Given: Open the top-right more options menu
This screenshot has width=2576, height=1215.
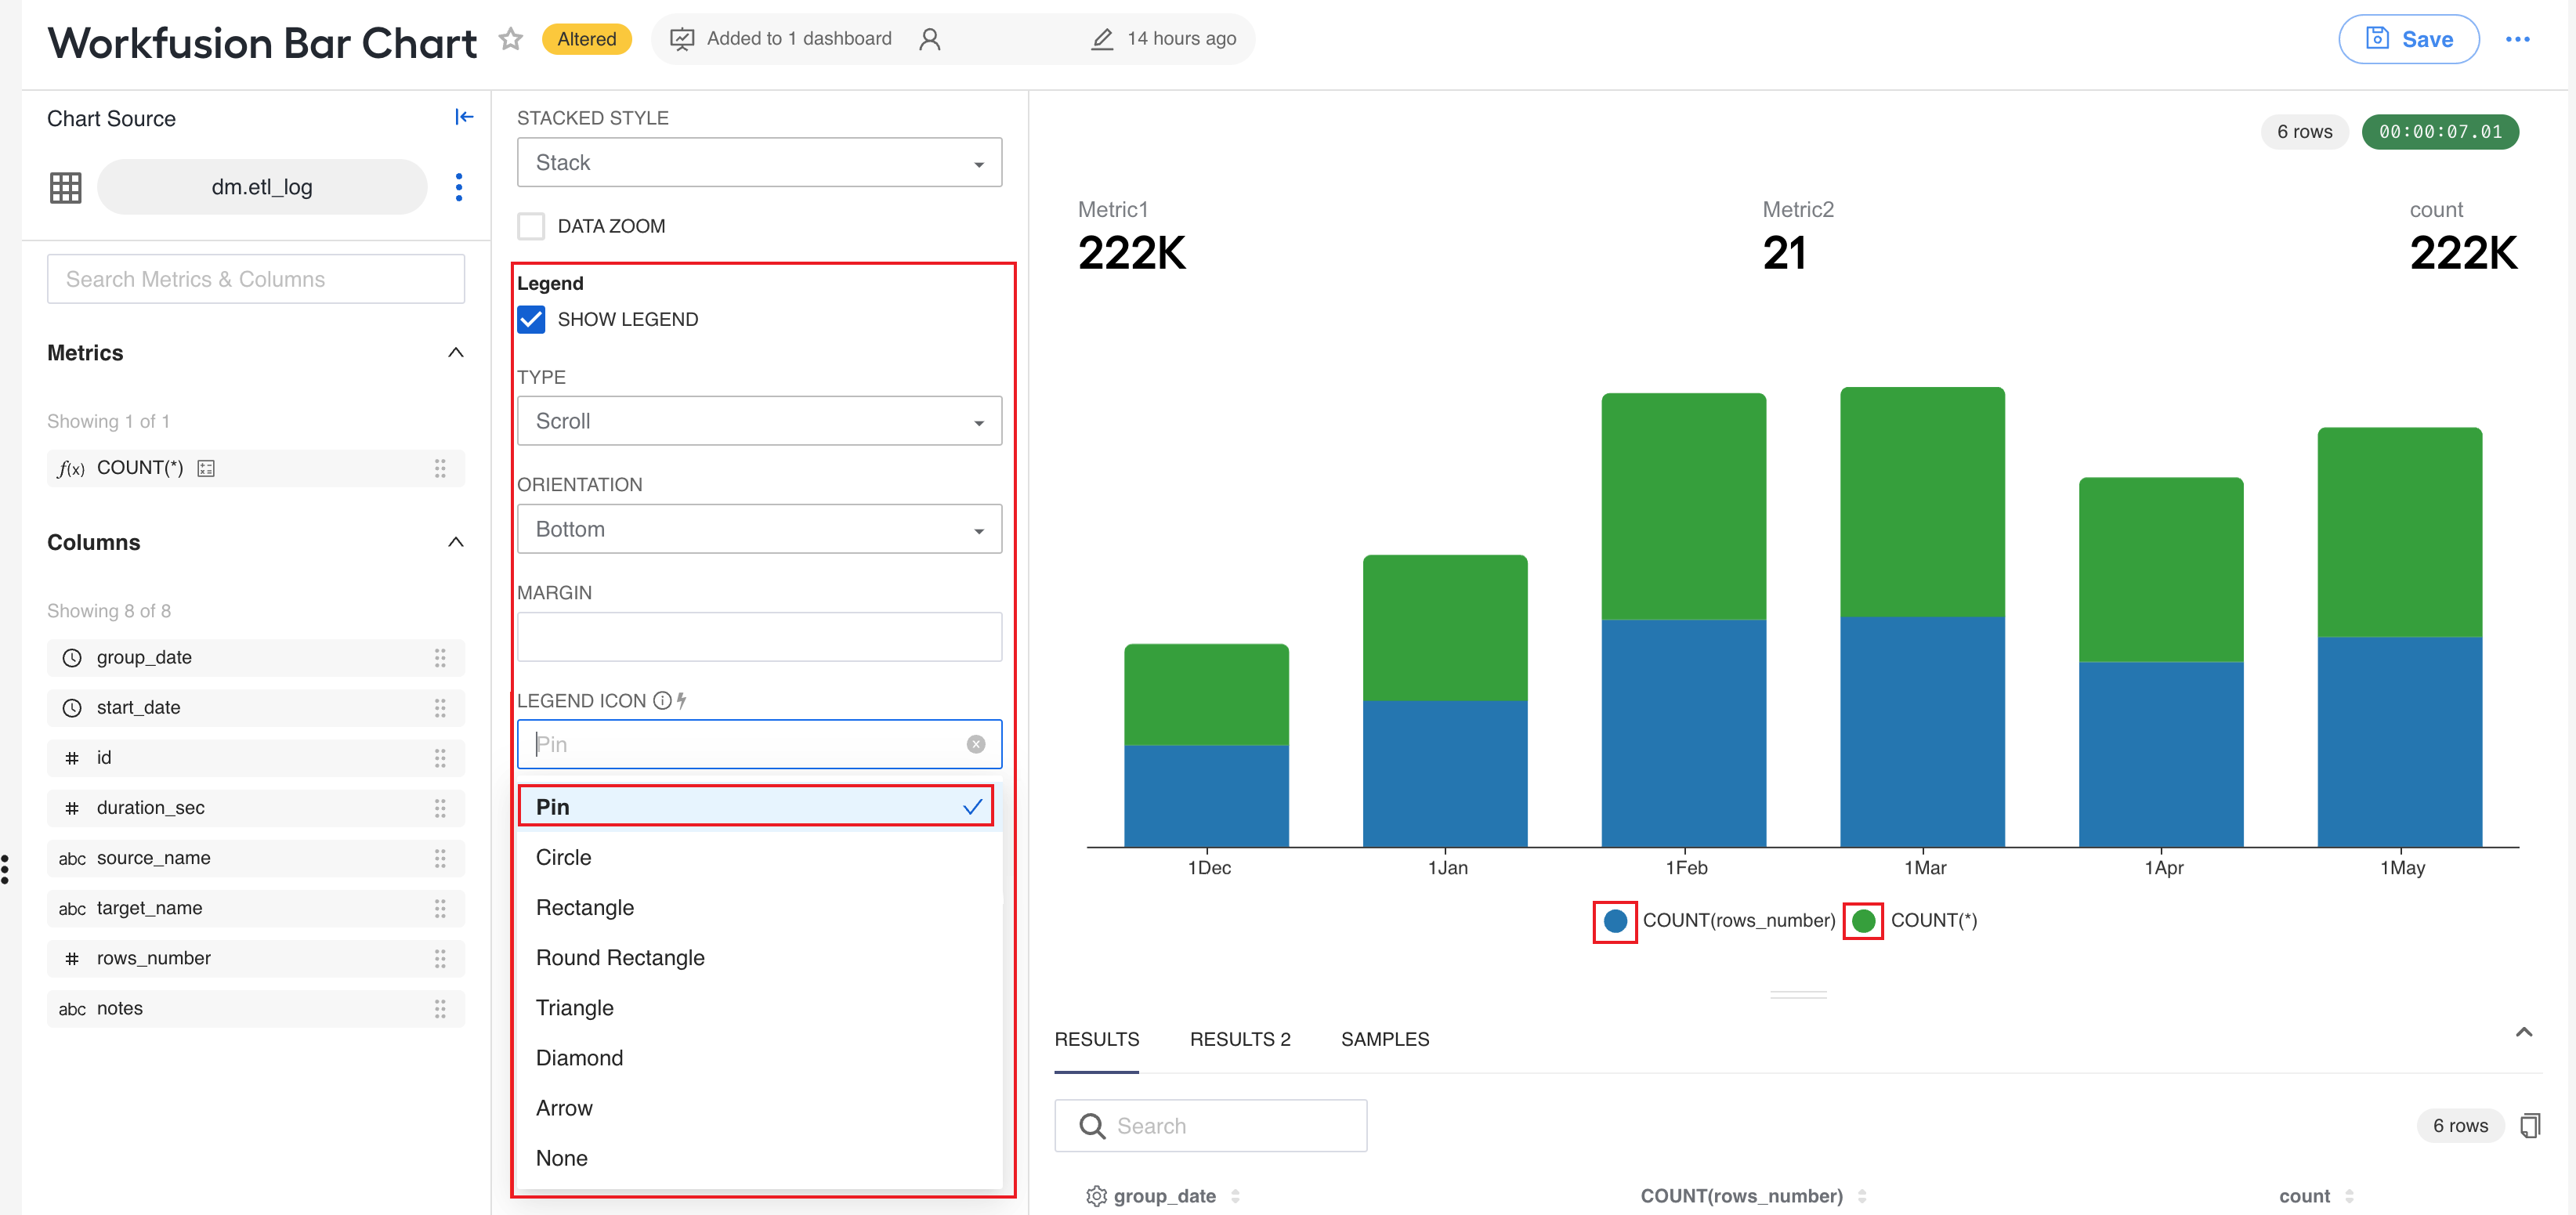Looking at the screenshot, I should pos(2517,39).
